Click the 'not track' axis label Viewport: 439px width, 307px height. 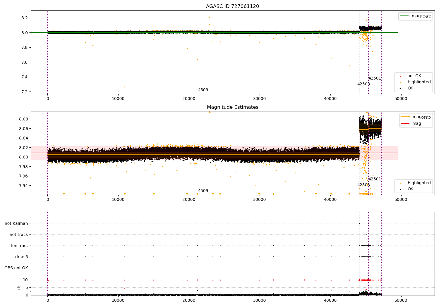[19, 235]
